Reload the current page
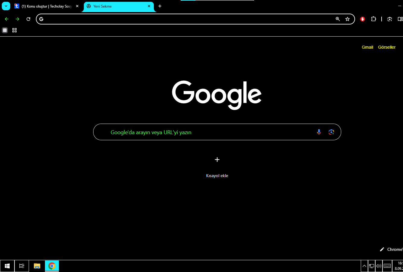Viewport: 403px width, 272px height. coord(28,19)
